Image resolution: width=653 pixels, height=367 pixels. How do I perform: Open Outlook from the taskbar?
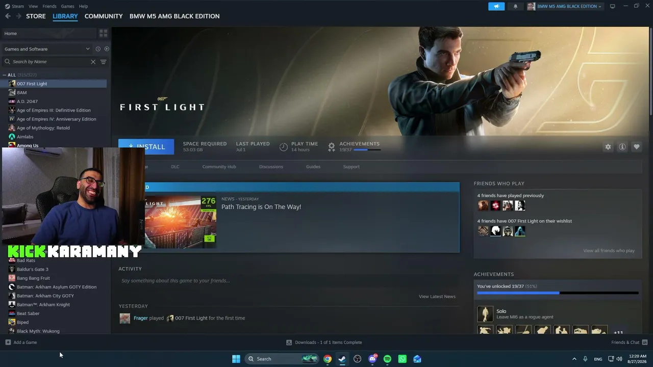click(417, 359)
